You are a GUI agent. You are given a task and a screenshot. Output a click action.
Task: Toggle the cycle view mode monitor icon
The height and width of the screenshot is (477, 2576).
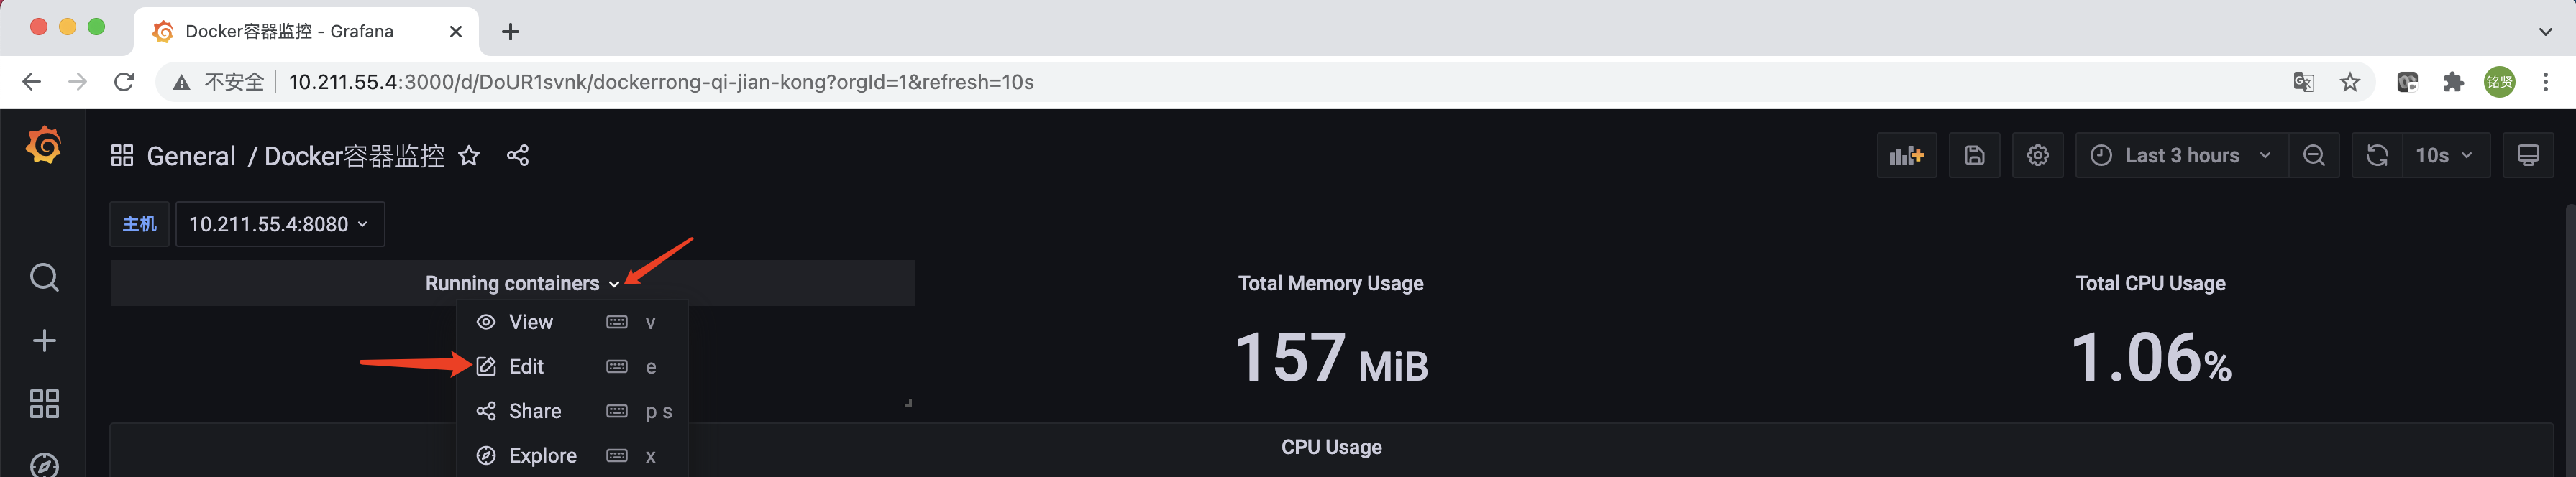tap(2527, 156)
